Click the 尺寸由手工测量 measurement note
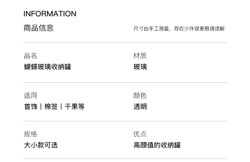Viewport: 250px width, 162px height. pyautogui.click(x=179, y=29)
